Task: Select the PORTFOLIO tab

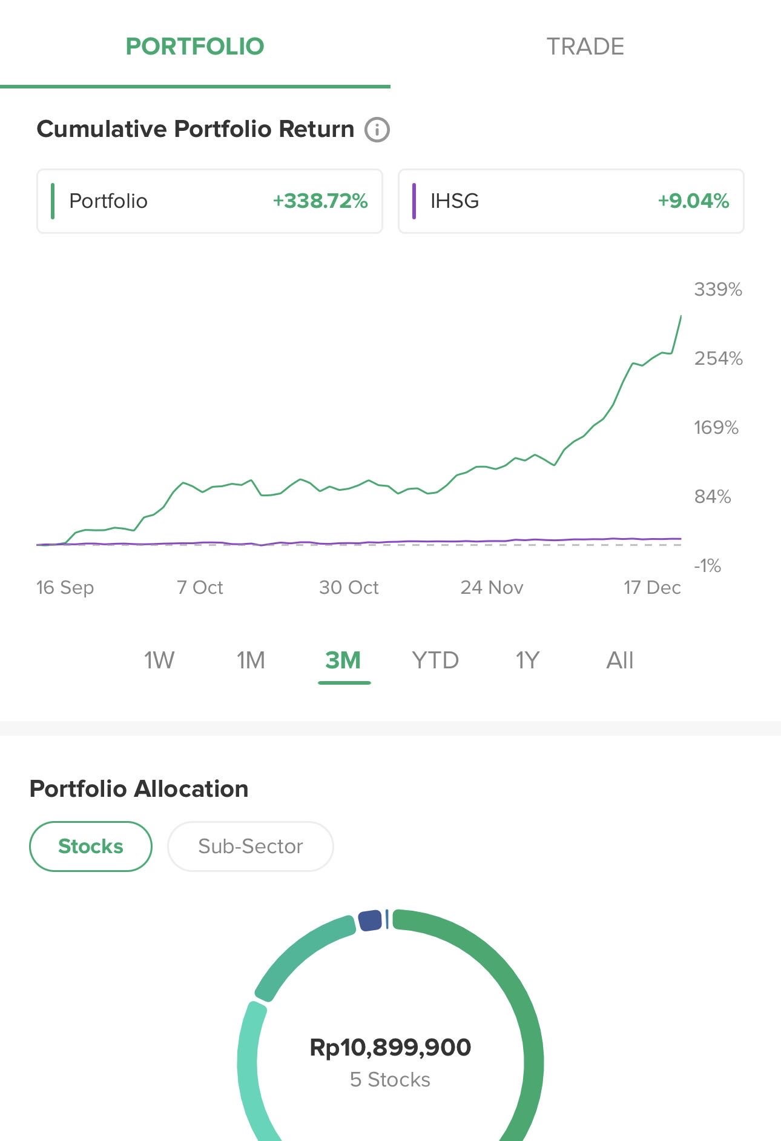Action: [195, 47]
